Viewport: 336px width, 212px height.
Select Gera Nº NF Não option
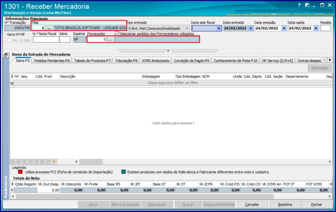[x=21, y=40]
